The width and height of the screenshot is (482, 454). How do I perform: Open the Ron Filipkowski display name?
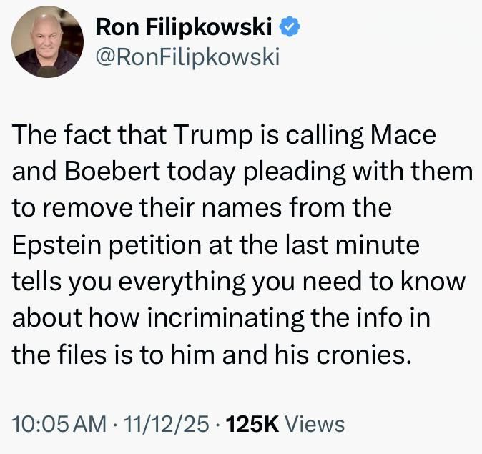(x=184, y=27)
